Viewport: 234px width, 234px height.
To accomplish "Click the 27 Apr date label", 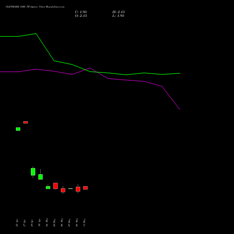I will pyautogui.click(x=24, y=223).
